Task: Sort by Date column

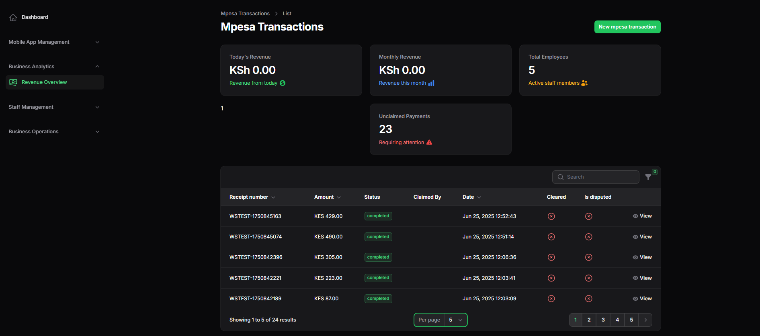Action: coord(472,197)
